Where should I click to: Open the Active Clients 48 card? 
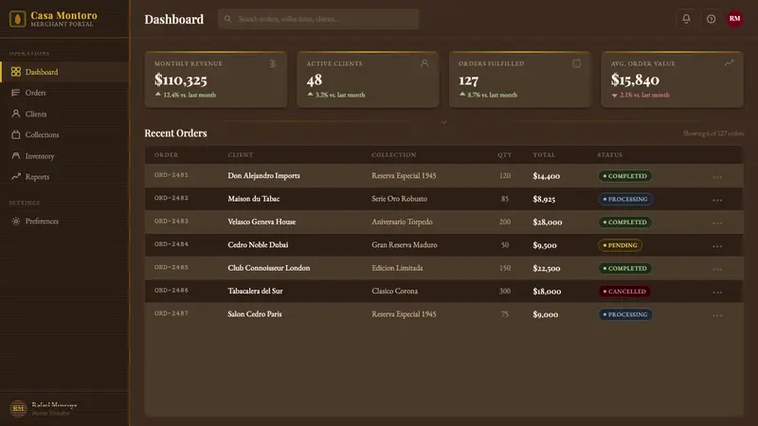[368, 80]
